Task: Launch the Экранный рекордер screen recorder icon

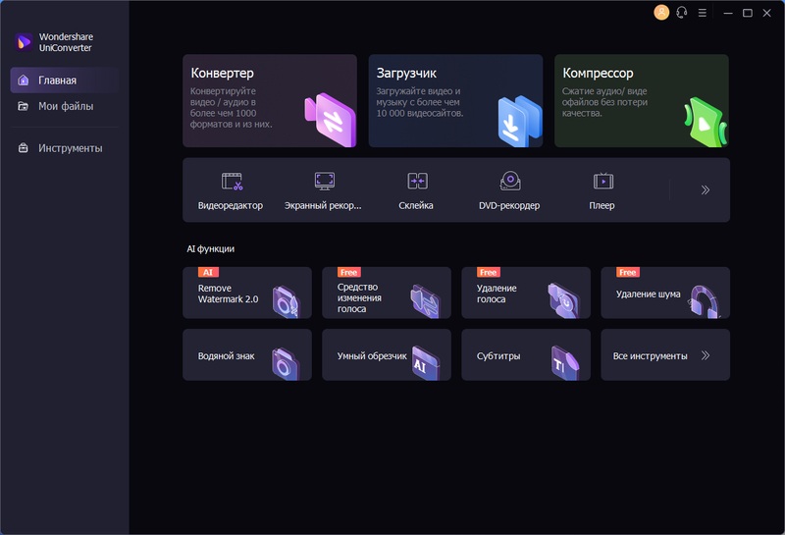Action: point(325,181)
